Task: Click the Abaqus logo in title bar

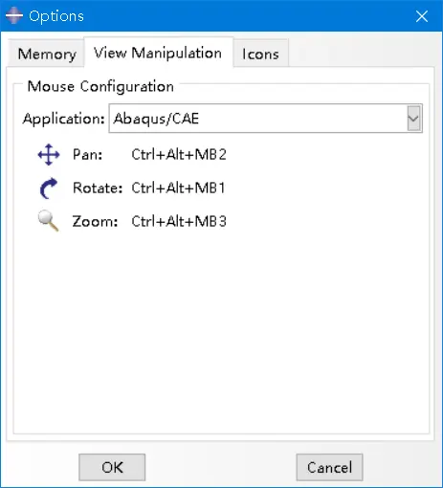Action: coord(14,15)
